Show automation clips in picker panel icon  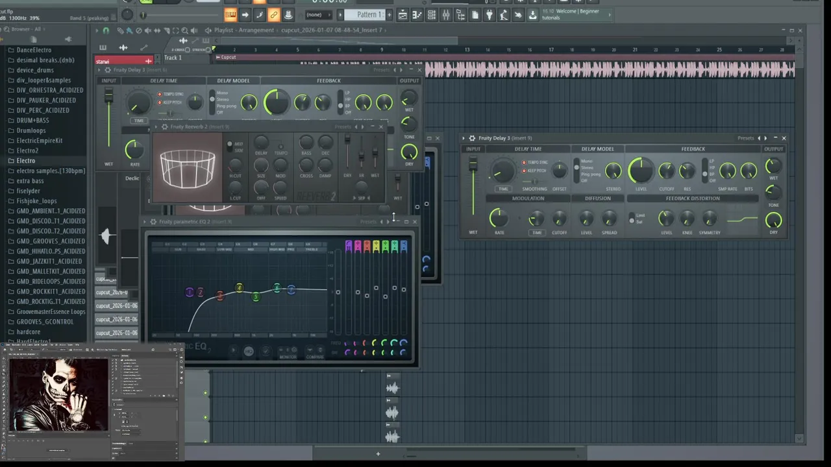(x=143, y=47)
